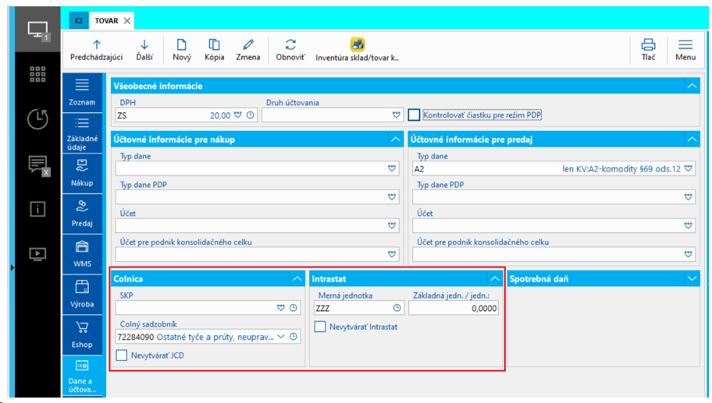The height and width of the screenshot is (403, 712).
Task: Make a Kópia of the record
Action: (215, 50)
